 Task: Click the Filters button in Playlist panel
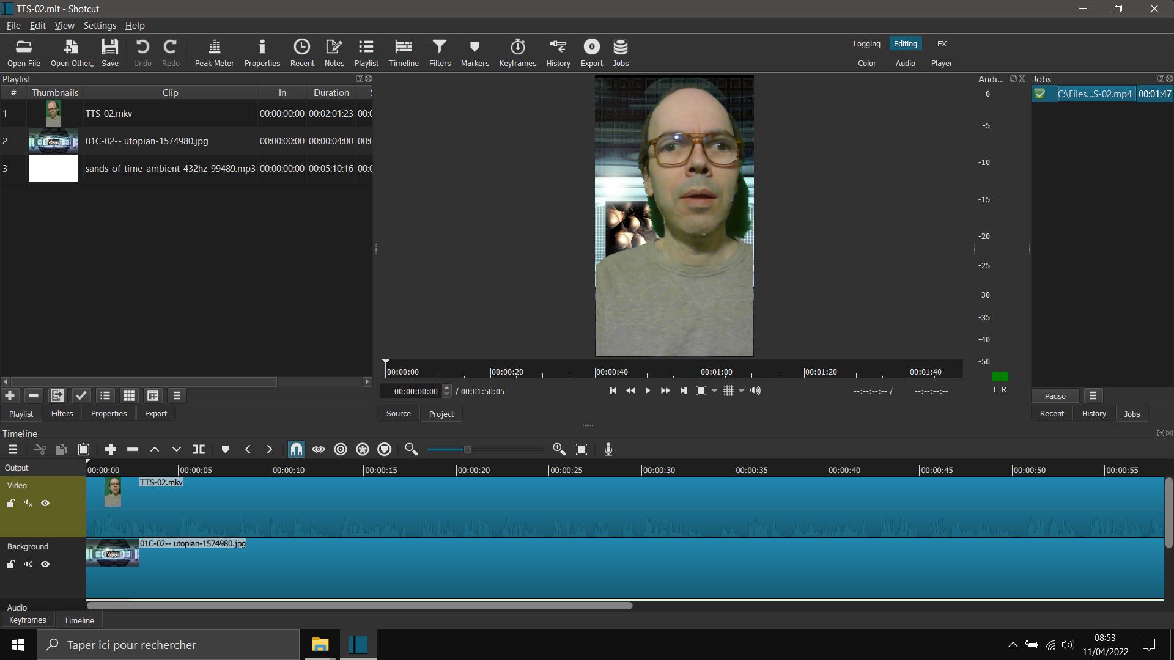62,413
